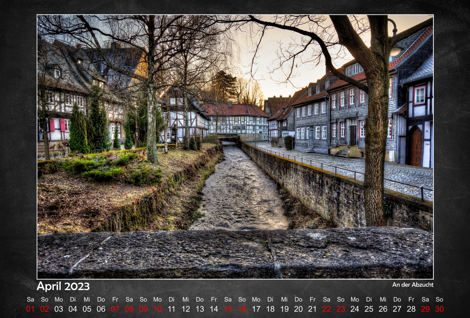This screenshot has height=318, width=470.
Task: Select date 25 in the calendar strip
Action: [x=369, y=309]
